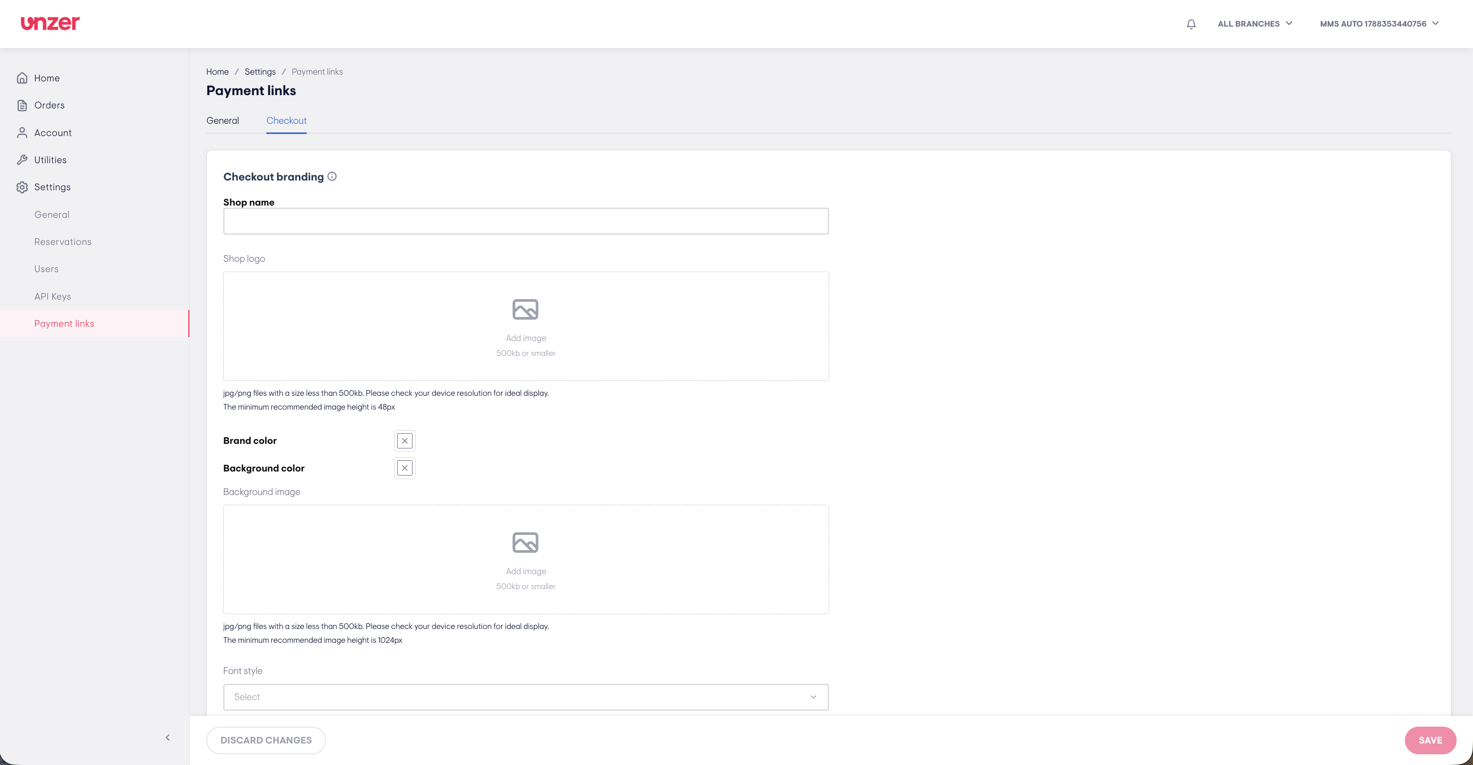Open the Brand color swatch
Viewport: 1473px width, 765px height.
(405, 441)
